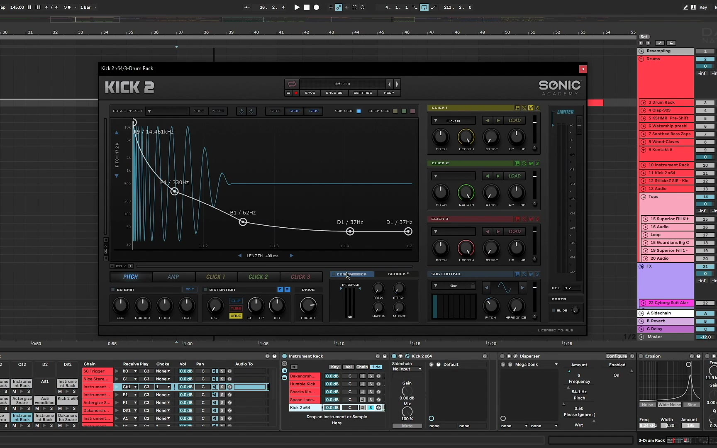Image resolution: width=717 pixels, height=448 pixels.
Task: Toggle the Kick 2 preset loop icon
Action: [292, 84]
